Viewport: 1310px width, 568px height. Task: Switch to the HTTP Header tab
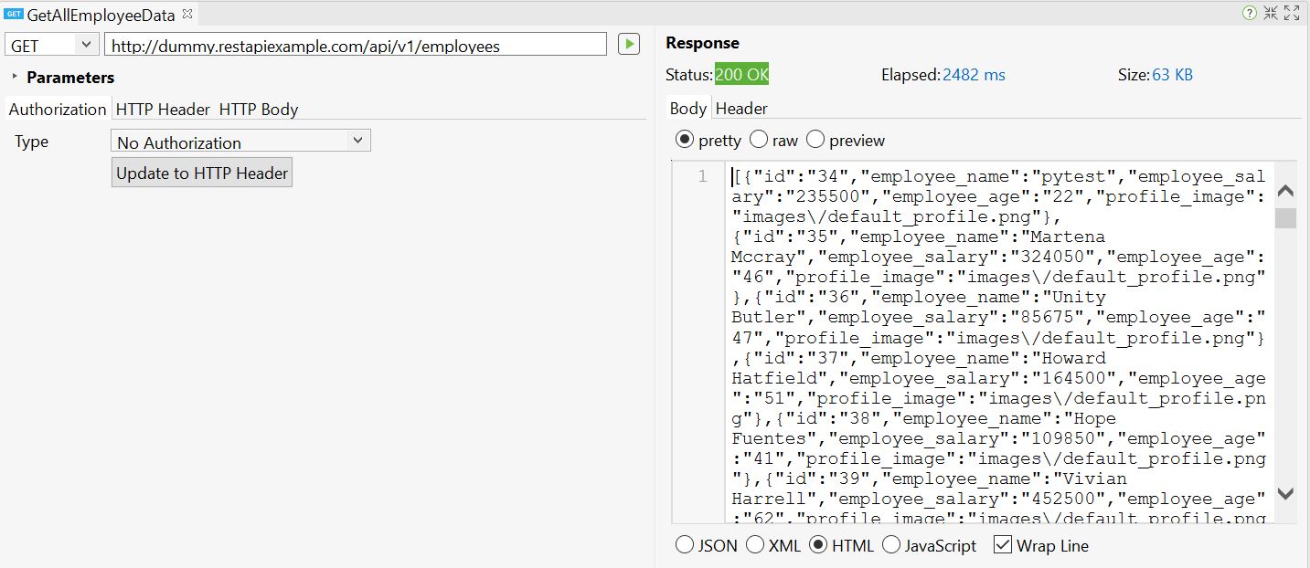point(163,108)
